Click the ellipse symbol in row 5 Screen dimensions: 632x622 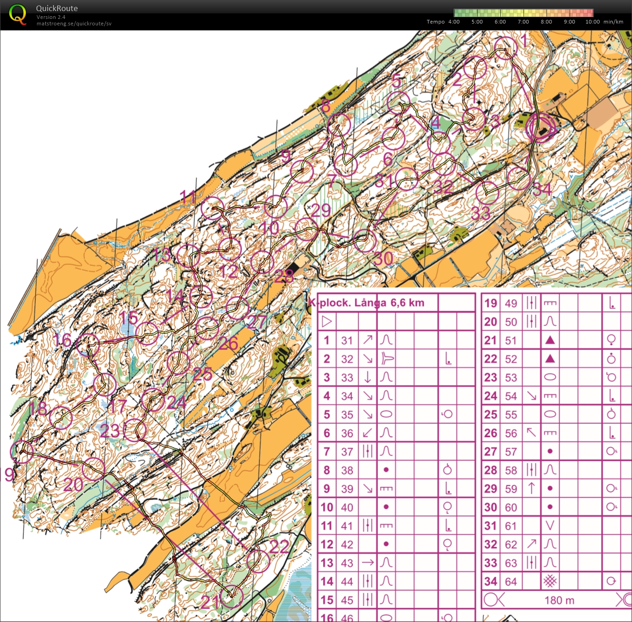click(x=386, y=414)
